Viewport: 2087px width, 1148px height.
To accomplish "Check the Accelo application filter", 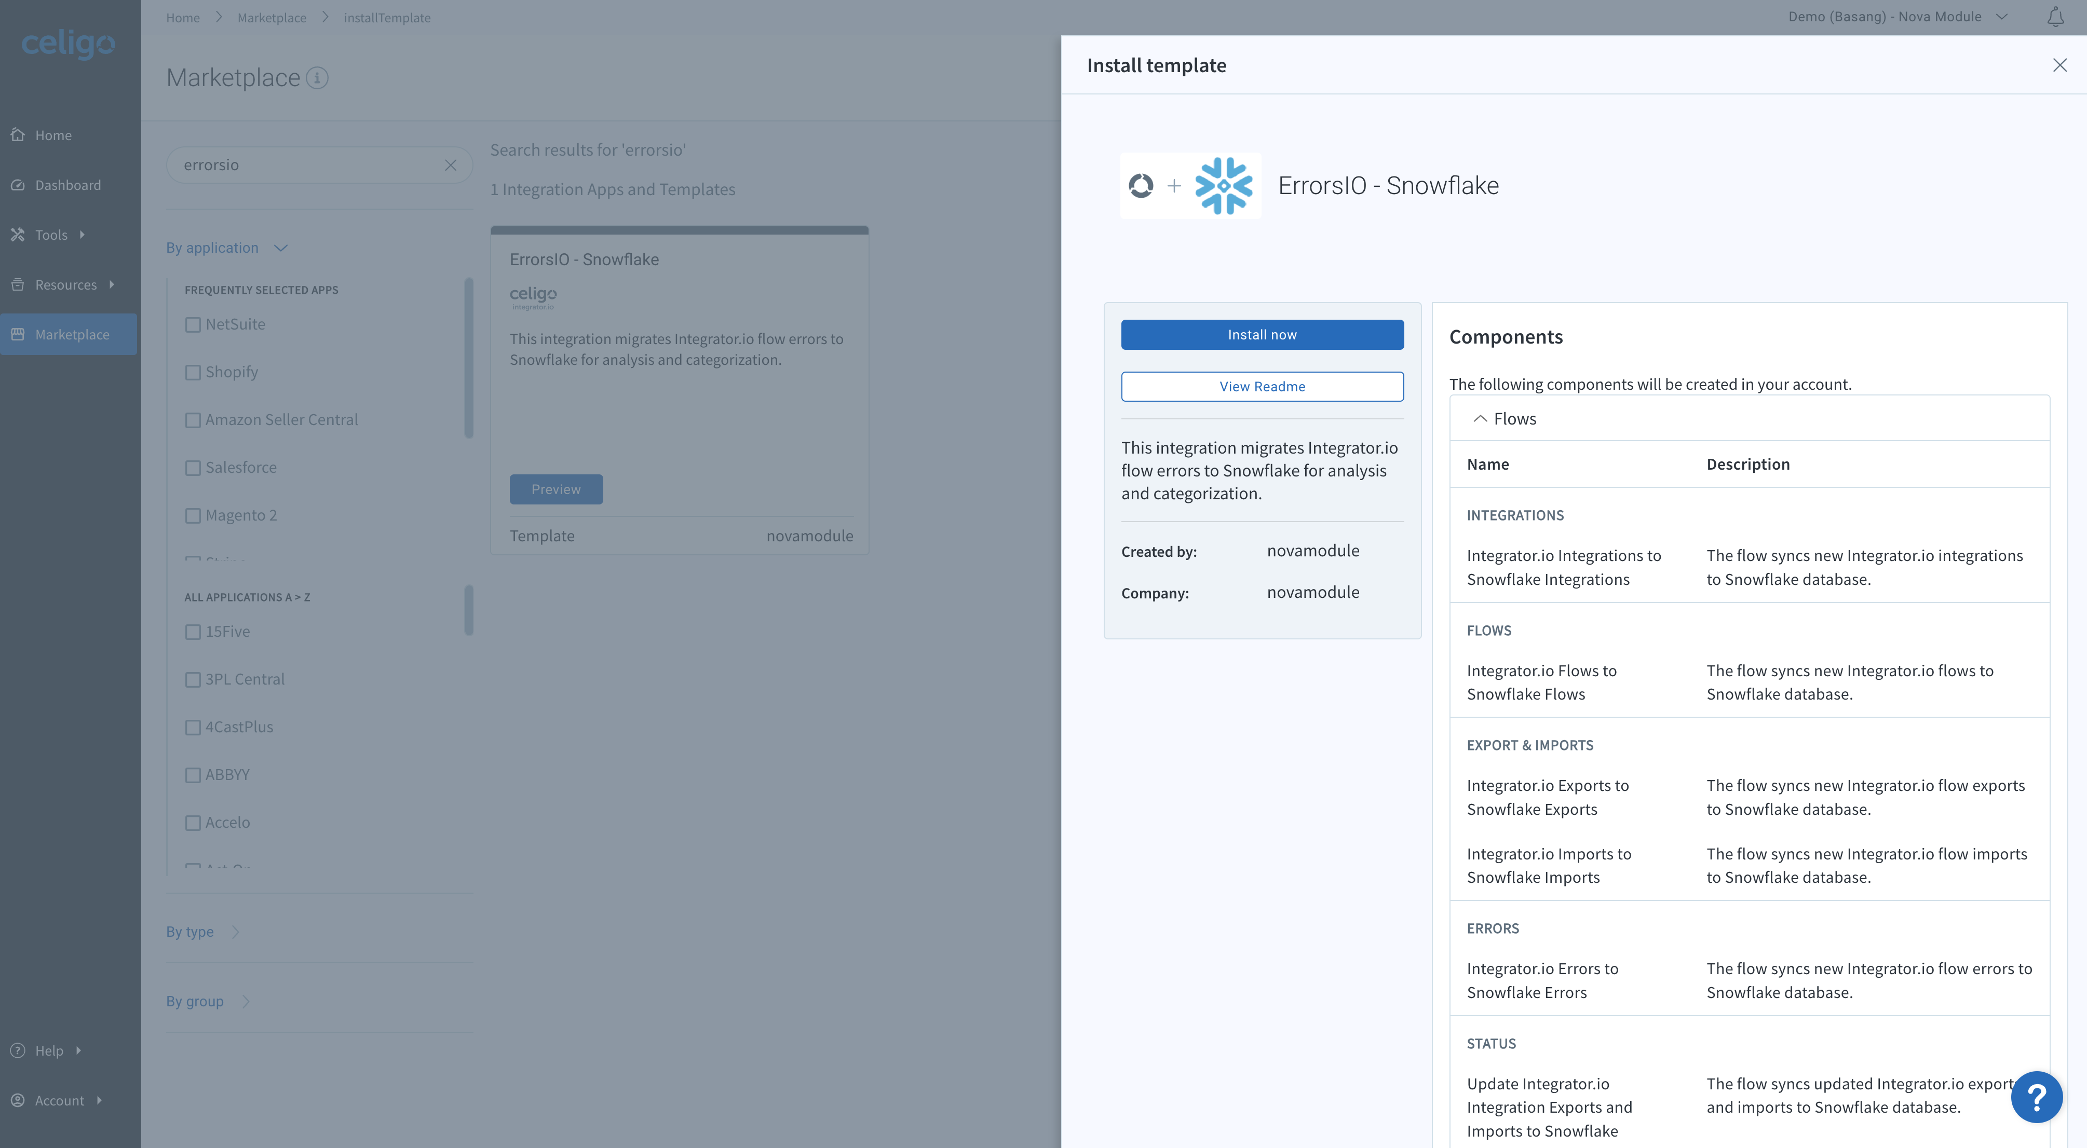I will click(193, 822).
